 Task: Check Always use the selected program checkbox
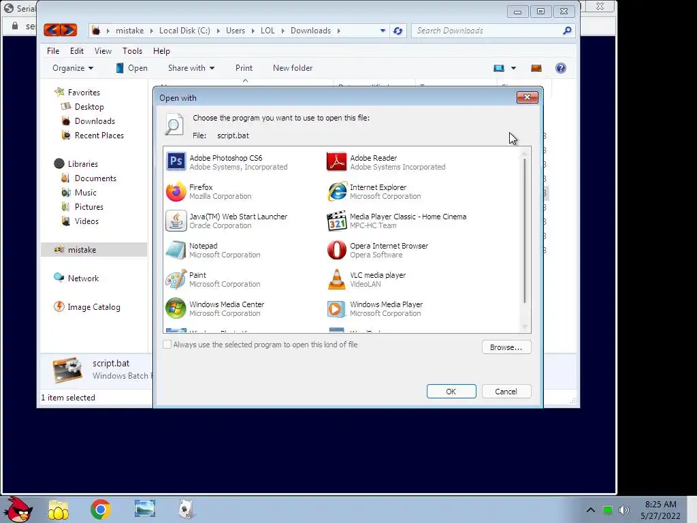tap(167, 344)
